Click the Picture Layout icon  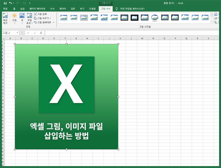point(216,22)
